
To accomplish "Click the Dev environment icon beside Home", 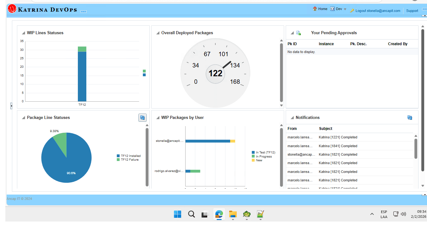I will click(x=332, y=9).
